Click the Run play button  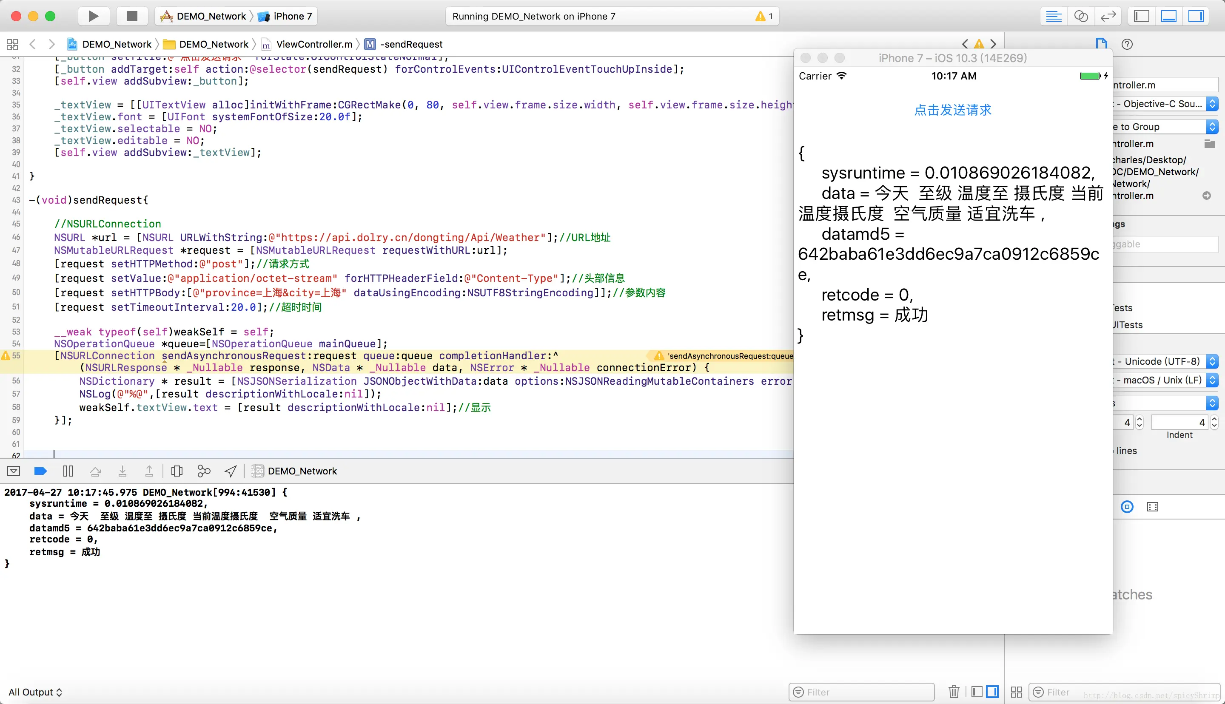click(93, 16)
